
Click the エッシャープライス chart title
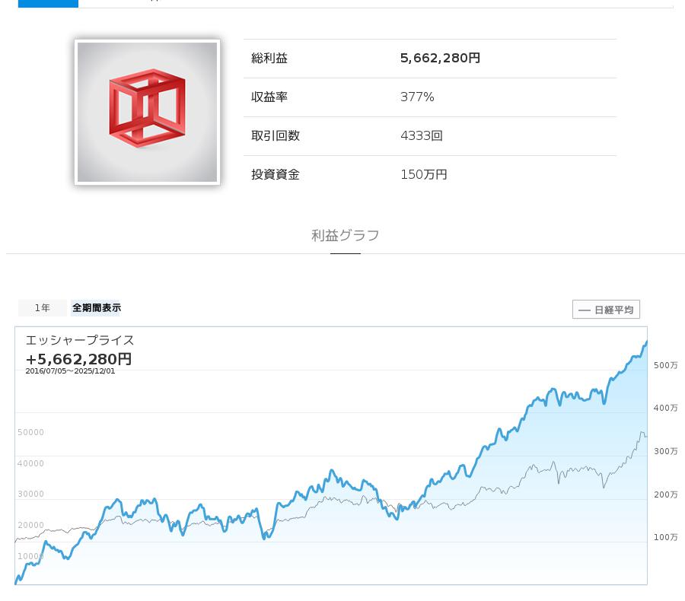click(80, 340)
